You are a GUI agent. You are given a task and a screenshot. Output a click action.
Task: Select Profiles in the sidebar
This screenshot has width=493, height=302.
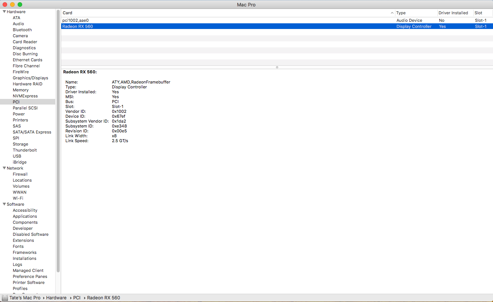(x=20, y=288)
